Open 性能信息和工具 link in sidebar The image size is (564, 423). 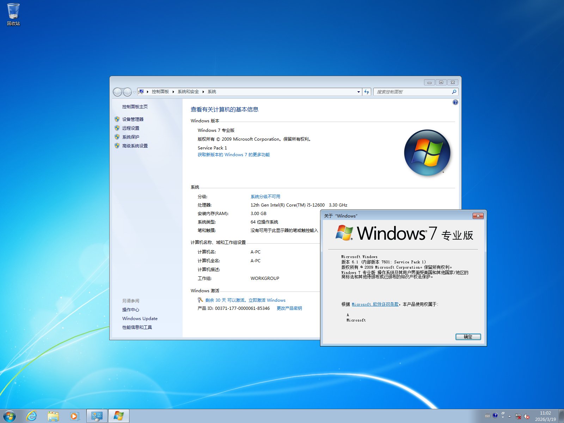click(137, 327)
